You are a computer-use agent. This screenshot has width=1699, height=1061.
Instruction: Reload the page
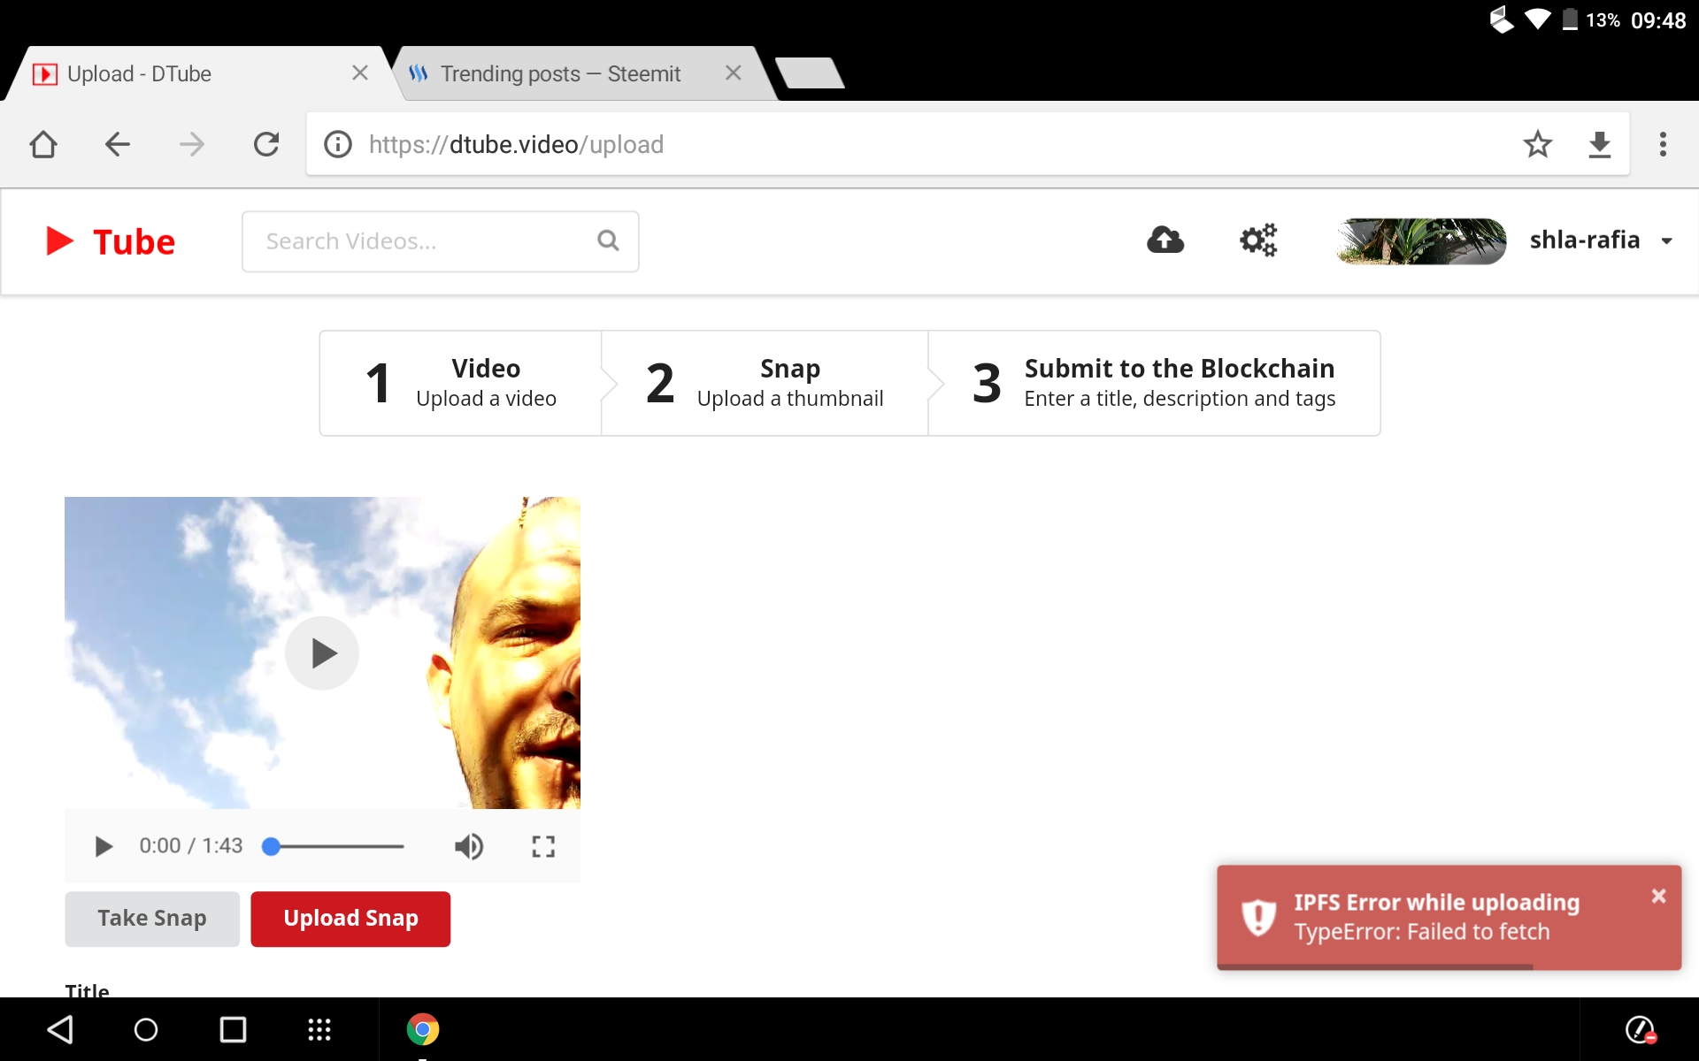point(266,144)
